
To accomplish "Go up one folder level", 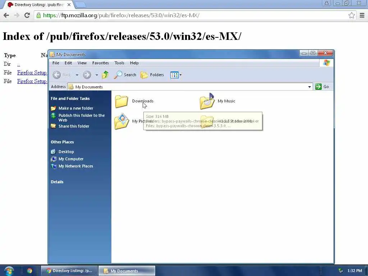I will point(105,75).
